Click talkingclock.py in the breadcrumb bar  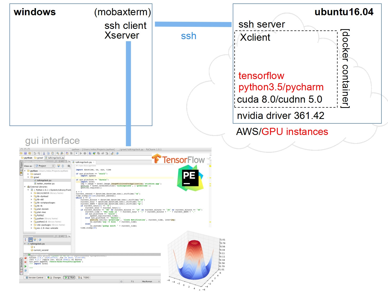[55, 158]
